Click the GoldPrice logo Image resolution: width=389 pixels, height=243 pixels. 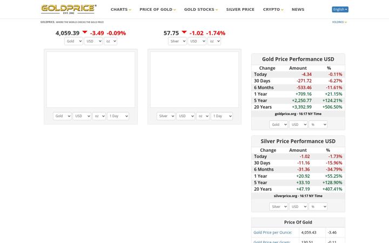click(69, 9)
